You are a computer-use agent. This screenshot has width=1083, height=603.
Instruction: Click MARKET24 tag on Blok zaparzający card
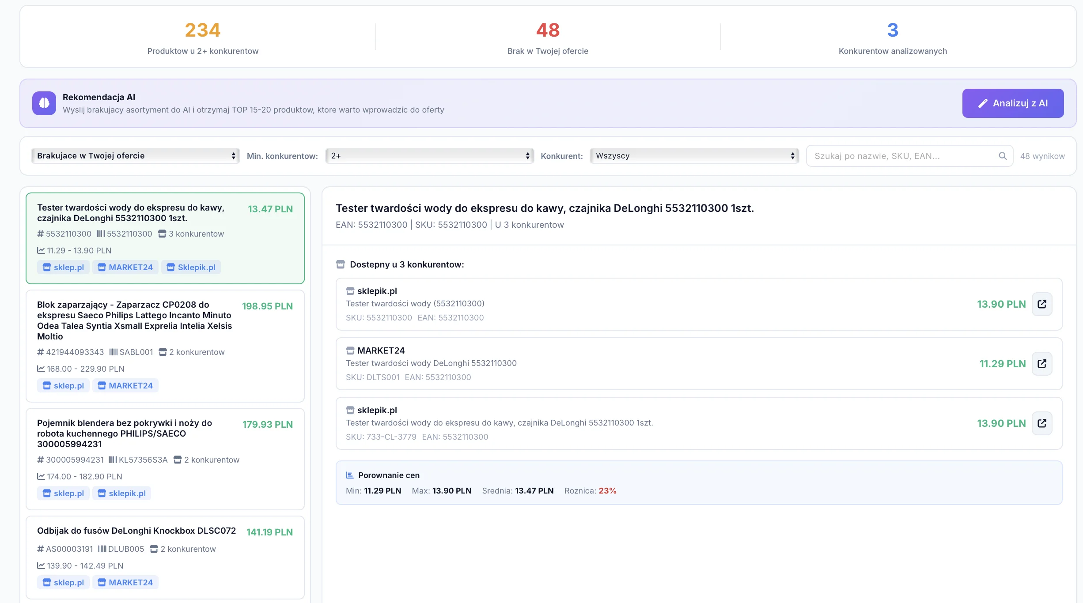point(125,386)
